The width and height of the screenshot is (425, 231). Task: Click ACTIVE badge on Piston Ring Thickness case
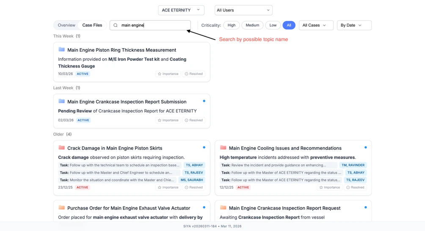point(83,74)
